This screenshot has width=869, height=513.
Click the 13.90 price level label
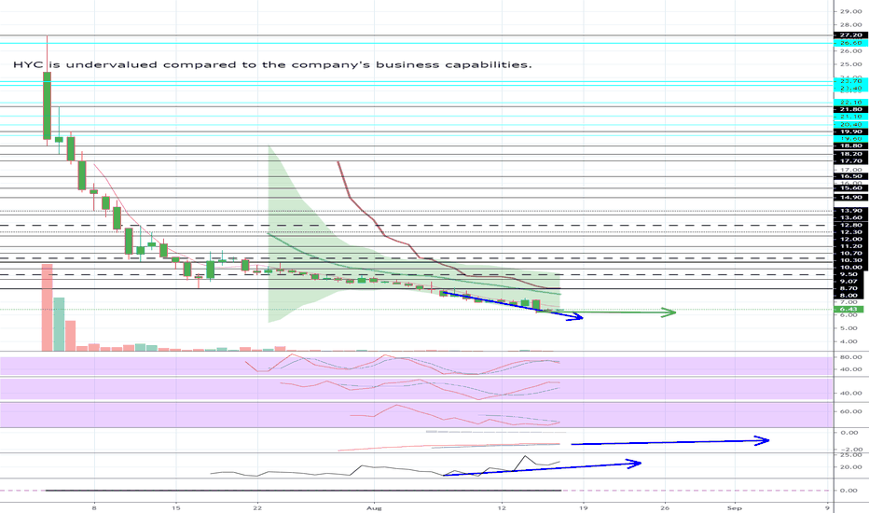850,211
